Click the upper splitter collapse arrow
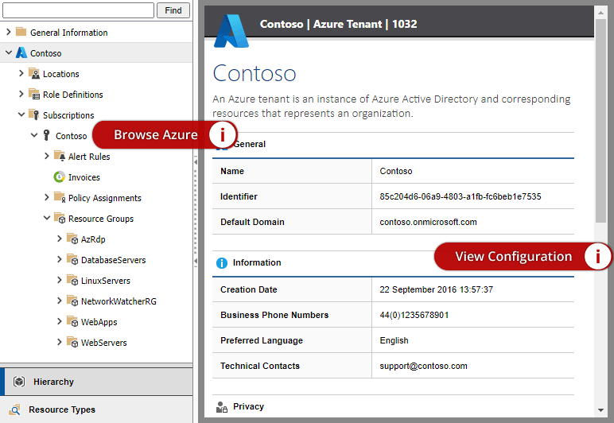The height and width of the screenshot is (423, 614). point(196,161)
